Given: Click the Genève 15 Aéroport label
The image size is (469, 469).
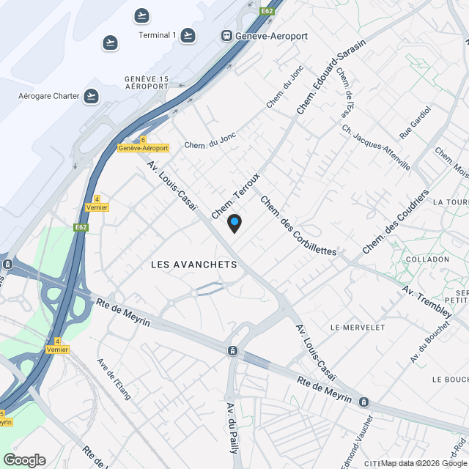Looking at the screenshot, I should (147, 83).
